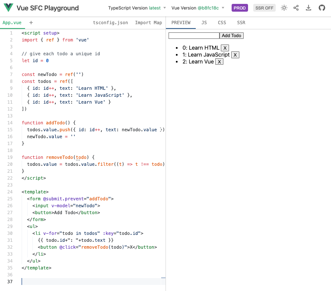Click the 'let id = 0' line

click(x=35, y=60)
